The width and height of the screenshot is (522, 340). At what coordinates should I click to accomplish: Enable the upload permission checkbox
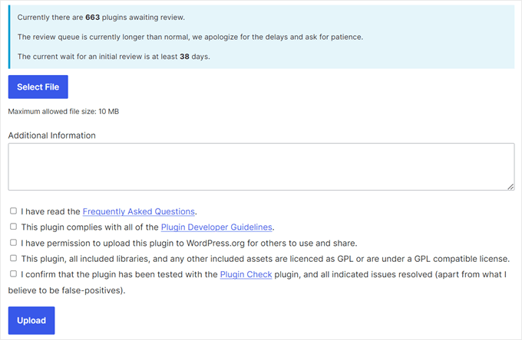[13, 243]
